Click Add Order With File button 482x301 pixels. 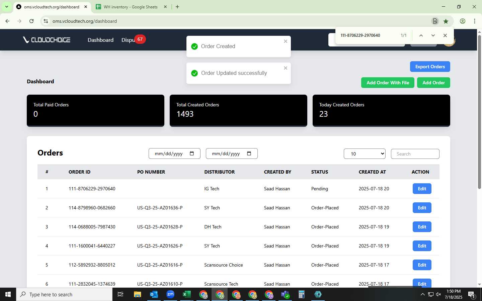(x=388, y=83)
